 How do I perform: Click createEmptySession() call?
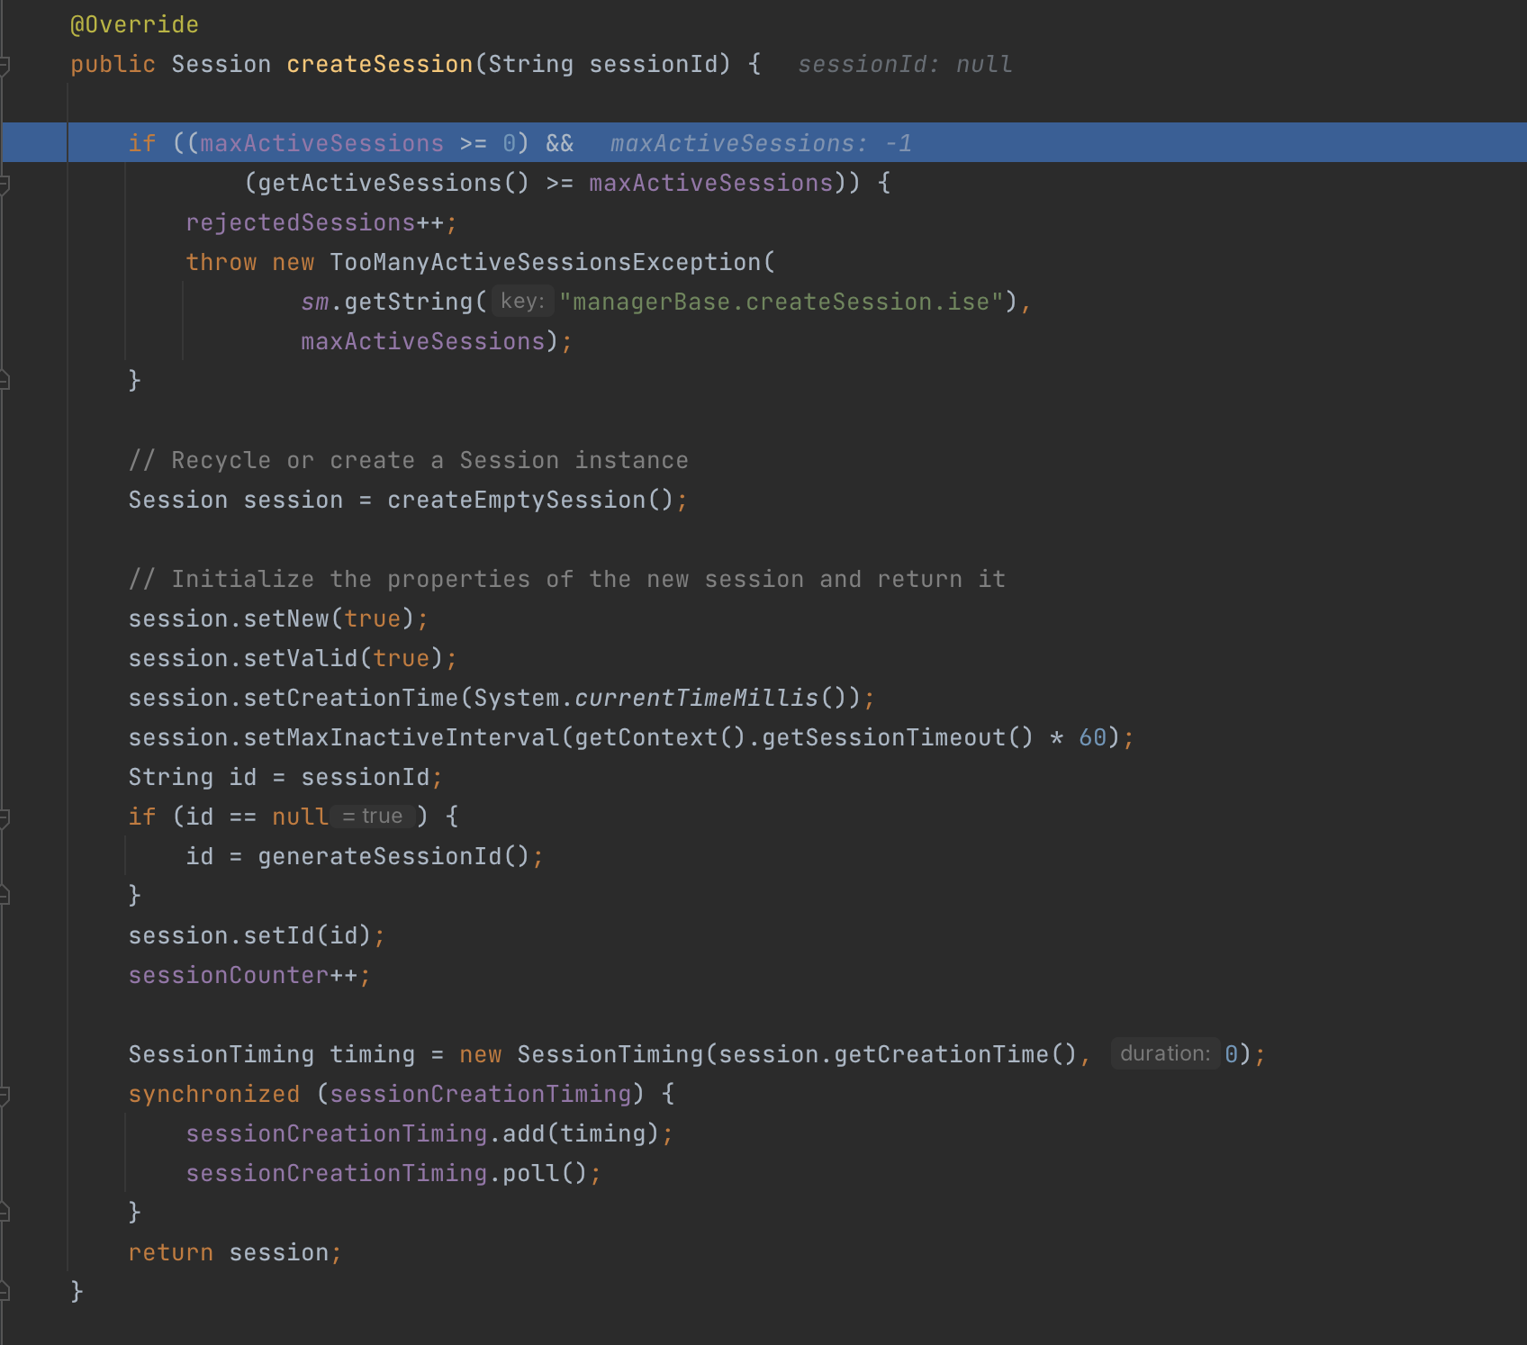(530, 501)
